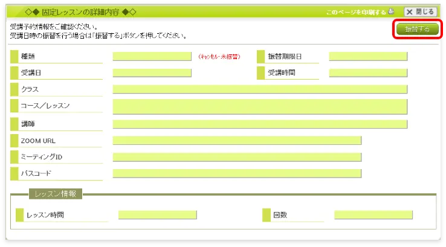Screen dimensions: 446x247
Task: Click the 振替期限日 value field
Action: coord(368,56)
